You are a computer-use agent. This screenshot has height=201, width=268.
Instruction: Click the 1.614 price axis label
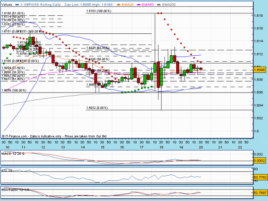(x=258, y=41)
